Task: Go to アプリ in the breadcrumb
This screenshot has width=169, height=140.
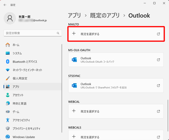Action: click(x=74, y=16)
